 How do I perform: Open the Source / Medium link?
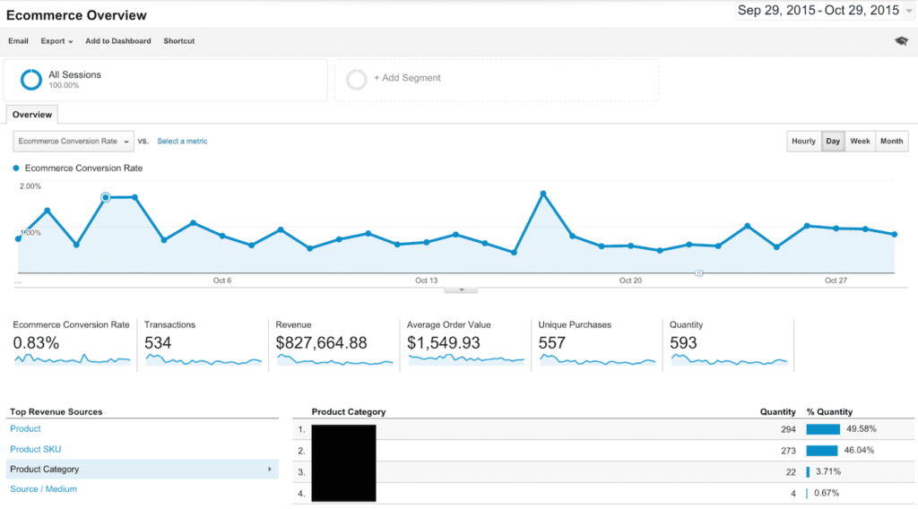43,489
